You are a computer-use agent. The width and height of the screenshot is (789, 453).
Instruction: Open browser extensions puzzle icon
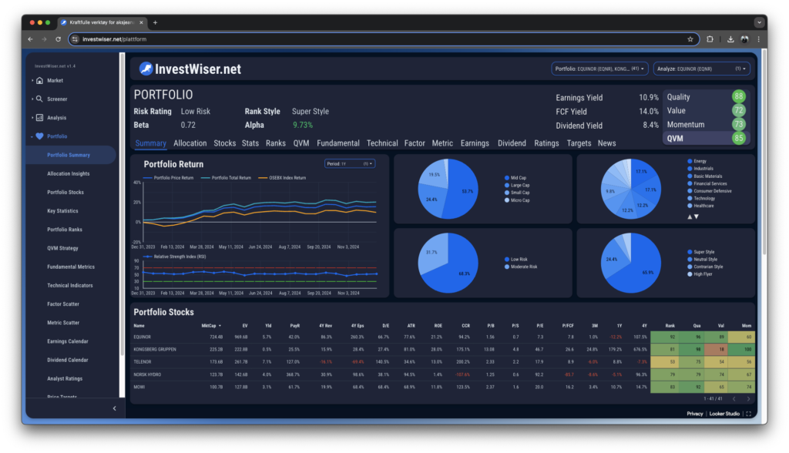[x=710, y=39]
